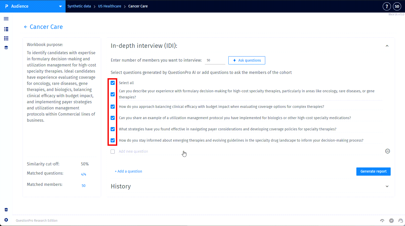Open the matched questions count 474

coord(83,174)
